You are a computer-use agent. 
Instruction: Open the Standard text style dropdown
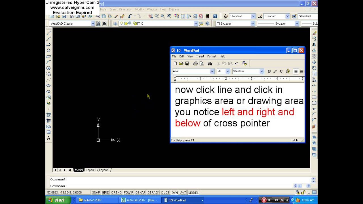click(x=253, y=16)
